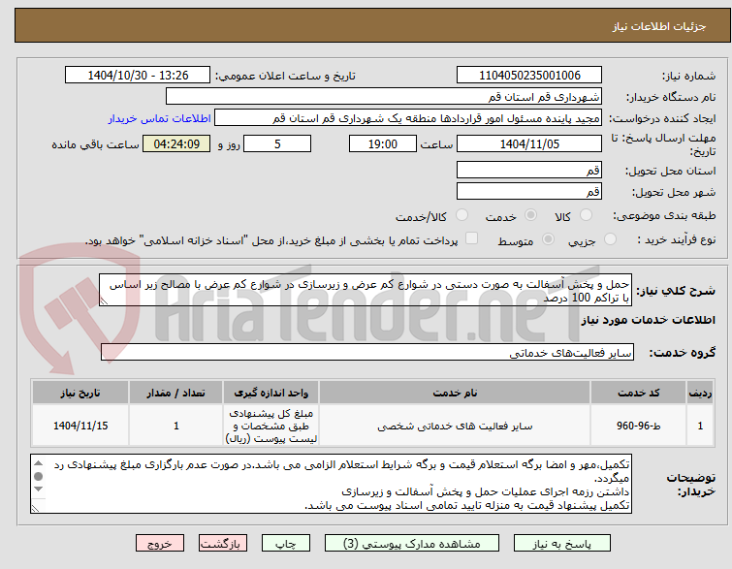Click the deadline date field 1404/11/05
Screen dimensions: 732x569
click(529, 143)
